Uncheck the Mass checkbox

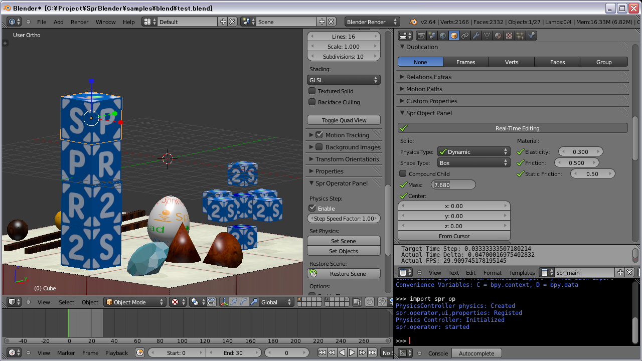point(404,185)
